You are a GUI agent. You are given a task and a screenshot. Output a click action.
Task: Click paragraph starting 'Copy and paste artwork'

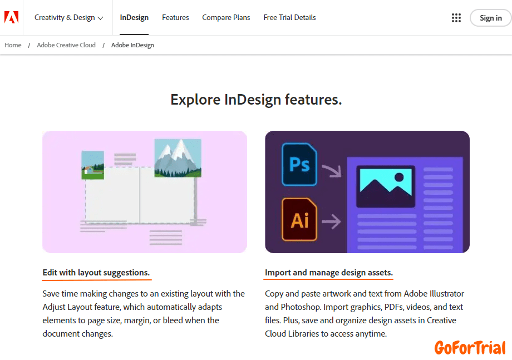tap(365, 313)
